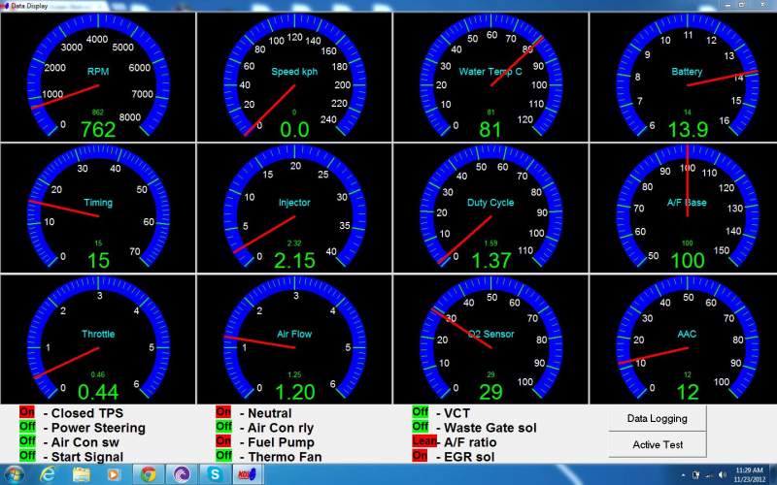777x485 pixels.
Task: Click the Data Logging button
Action: tap(657, 419)
